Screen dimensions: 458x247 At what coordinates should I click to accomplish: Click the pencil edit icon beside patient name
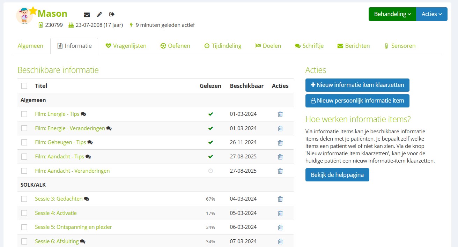(x=99, y=14)
